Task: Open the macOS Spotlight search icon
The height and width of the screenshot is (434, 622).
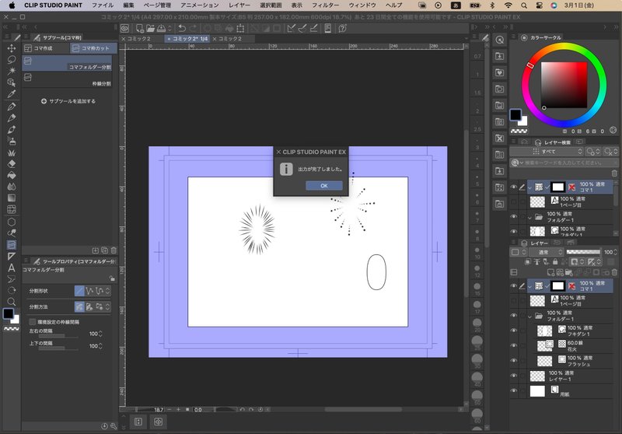Action: [524, 5]
